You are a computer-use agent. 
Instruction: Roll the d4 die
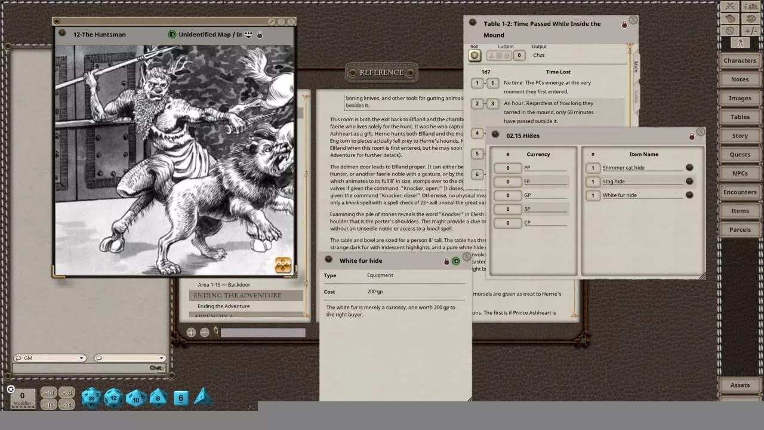pyautogui.click(x=202, y=397)
